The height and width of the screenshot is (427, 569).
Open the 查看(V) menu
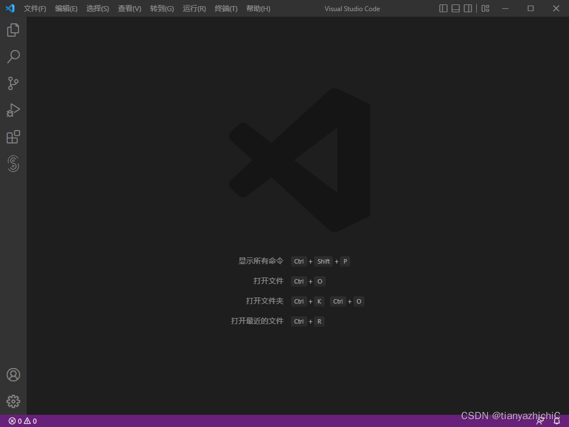[129, 8]
